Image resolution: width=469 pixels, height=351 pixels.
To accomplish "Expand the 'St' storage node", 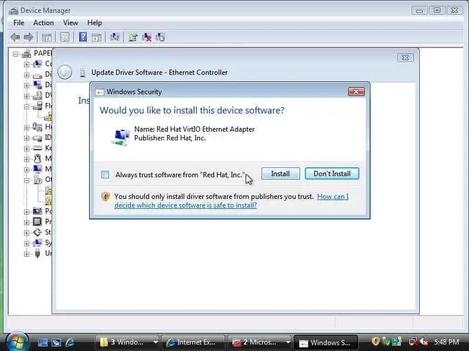I will pyautogui.click(x=26, y=232).
